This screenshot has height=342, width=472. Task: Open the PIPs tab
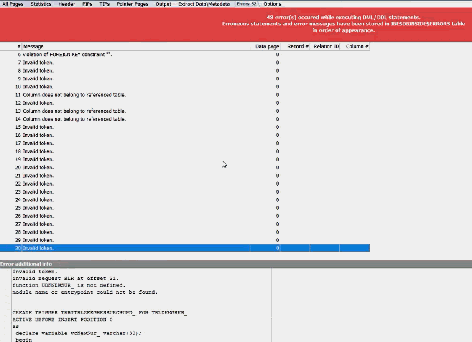[87, 4]
